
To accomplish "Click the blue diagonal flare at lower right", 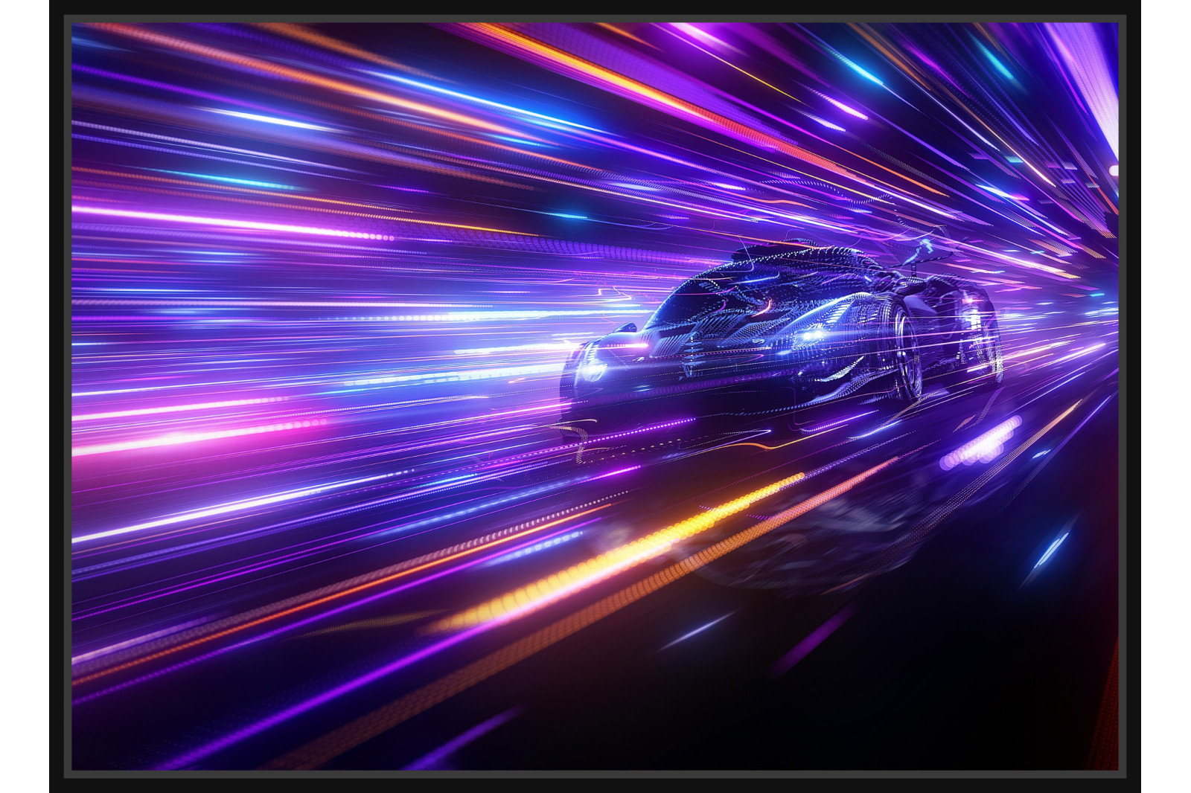I will pos(1051,549).
